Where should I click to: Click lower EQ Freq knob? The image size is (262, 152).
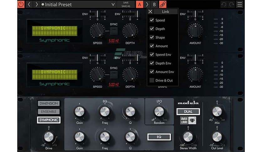tap(105, 137)
